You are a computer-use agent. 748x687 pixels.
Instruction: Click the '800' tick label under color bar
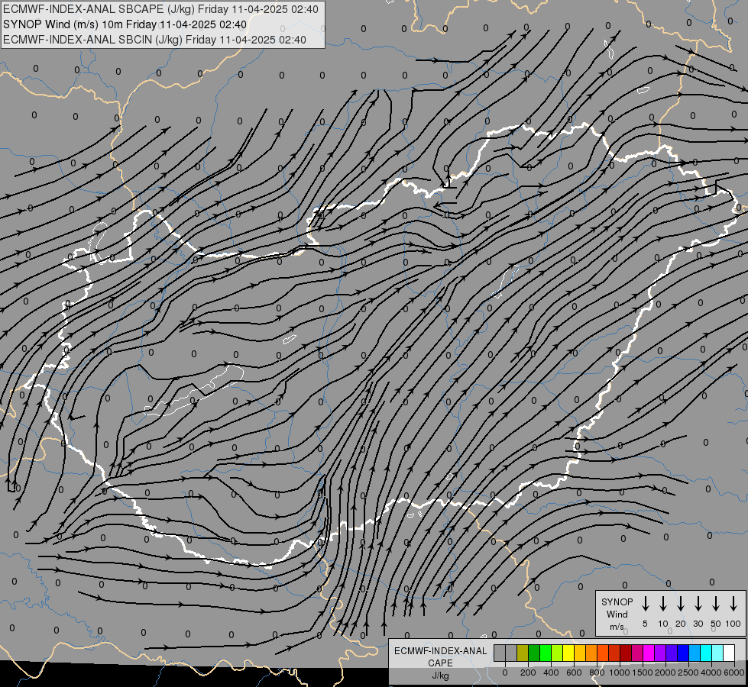coord(597,672)
